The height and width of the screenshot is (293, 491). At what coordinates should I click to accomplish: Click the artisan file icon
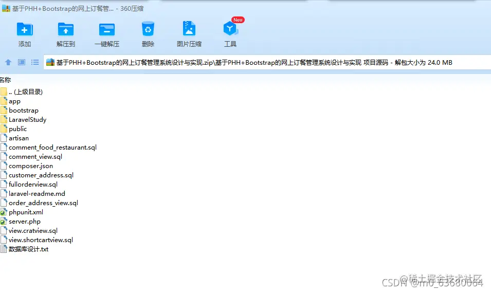click(x=4, y=138)
